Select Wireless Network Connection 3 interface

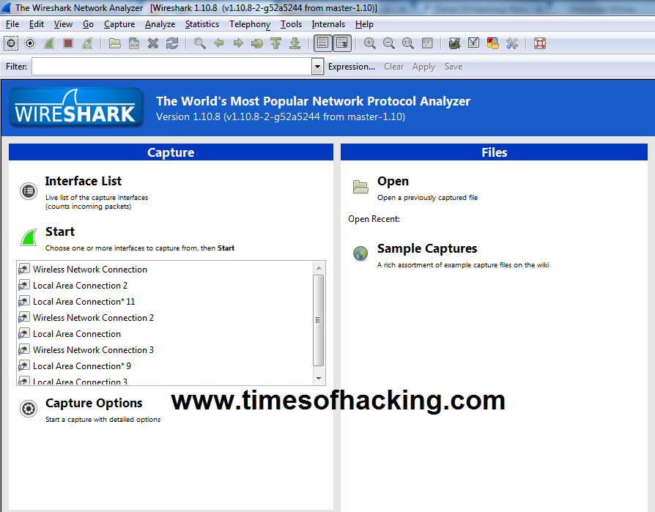(93, 350)
